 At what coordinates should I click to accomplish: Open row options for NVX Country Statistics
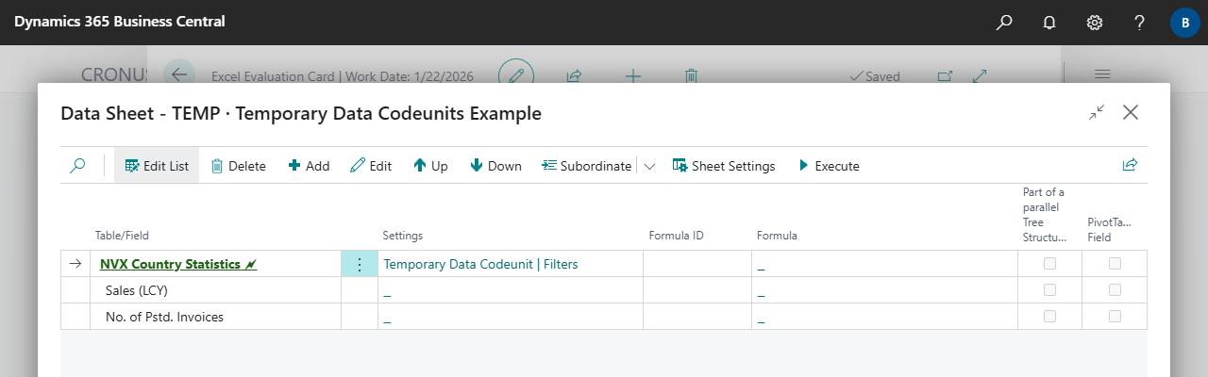point(359,264)
